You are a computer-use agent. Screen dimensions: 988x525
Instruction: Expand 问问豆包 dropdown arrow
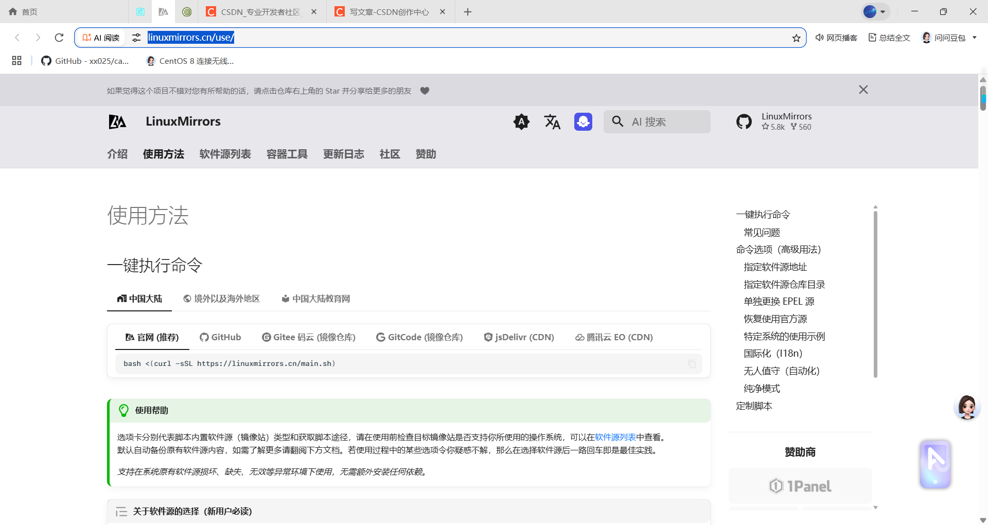coord(975,38)
